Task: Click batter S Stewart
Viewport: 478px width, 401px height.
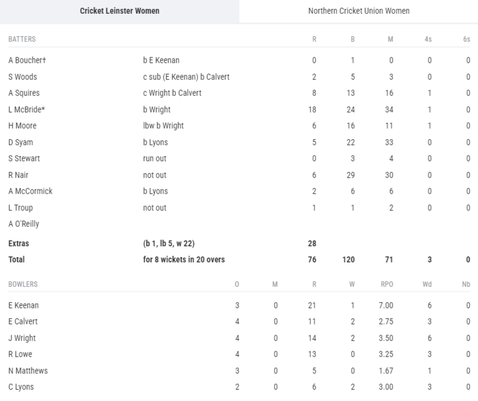Action: [22, 159]
